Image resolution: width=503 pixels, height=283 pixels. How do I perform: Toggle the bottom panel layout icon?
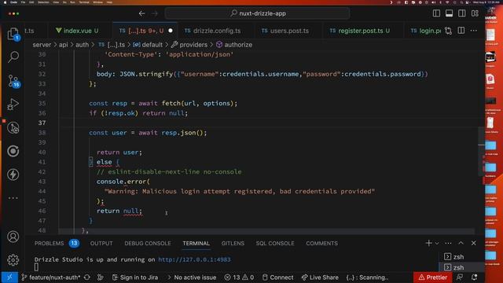(x=450, y=13)
